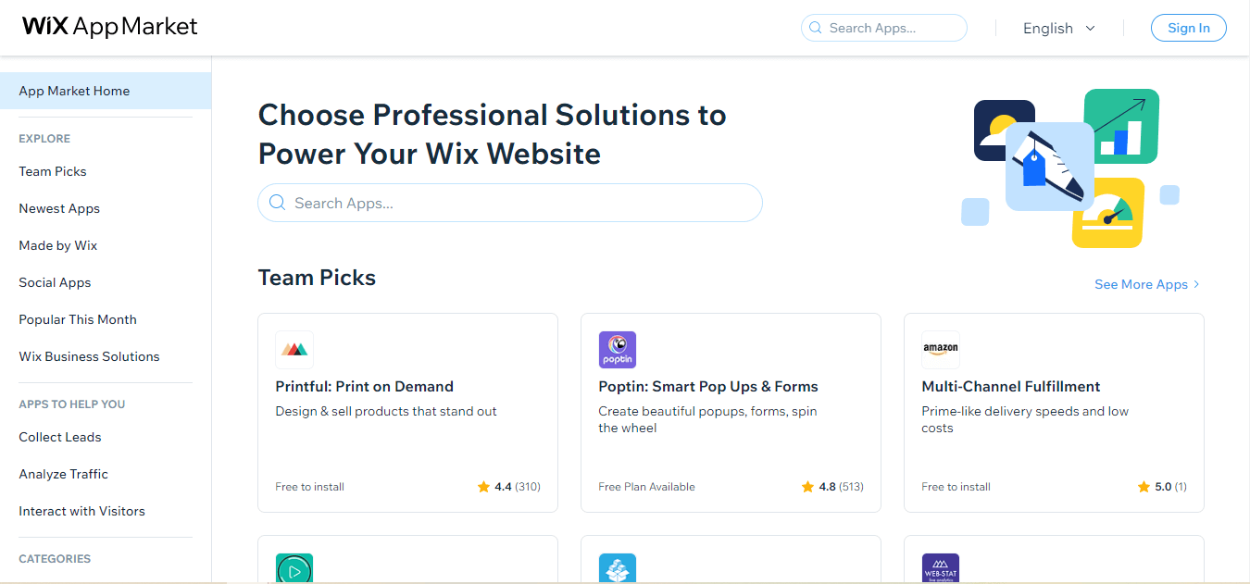Image resolution: width=1250 pixels, height=584 pixels.
Task: Click the EXPLORE section label
Action: point(44,139)
